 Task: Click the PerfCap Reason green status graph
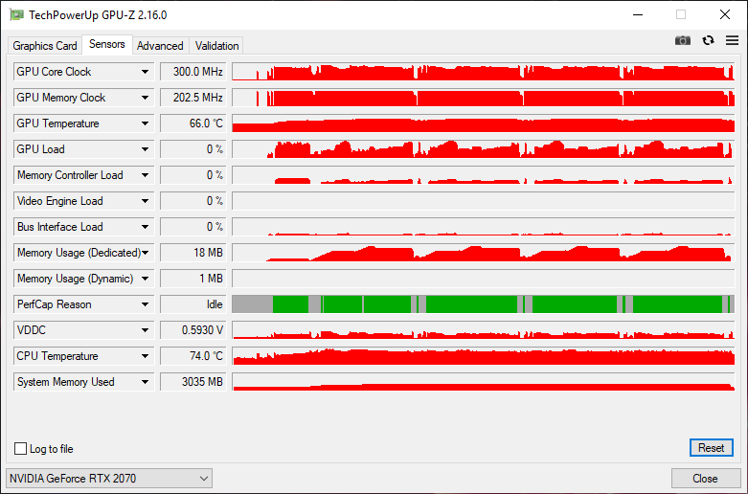coord(484,304)
